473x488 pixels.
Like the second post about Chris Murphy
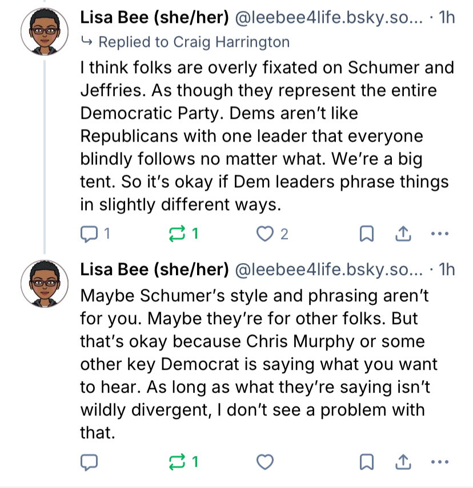[264, 462]
